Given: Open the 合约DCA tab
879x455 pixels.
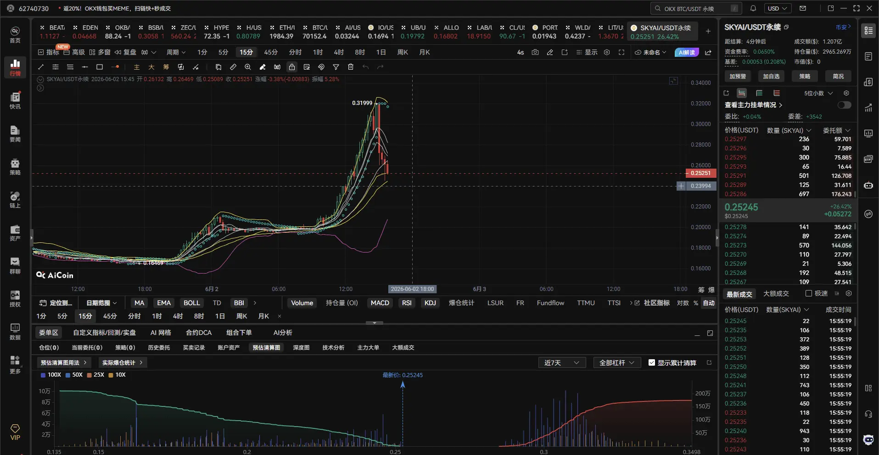Looking at the screenshot, I should click(199, 333).
